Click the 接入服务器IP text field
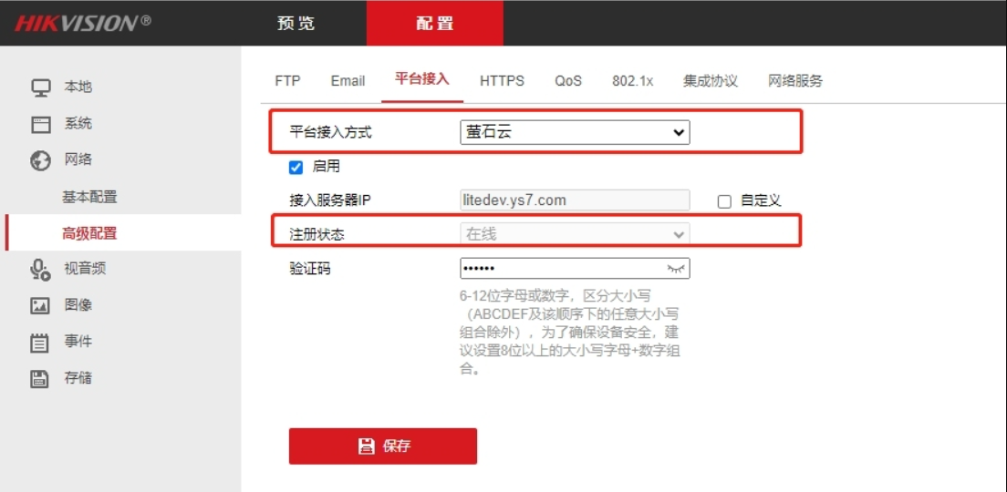The width and height of the screenshot is (1007, 492). (575, 200)
